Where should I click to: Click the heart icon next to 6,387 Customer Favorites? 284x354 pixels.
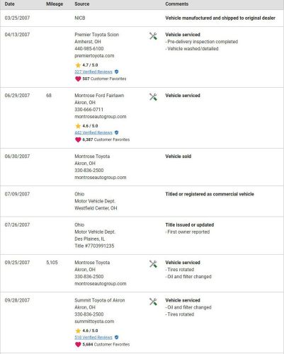tap(78, 139)
